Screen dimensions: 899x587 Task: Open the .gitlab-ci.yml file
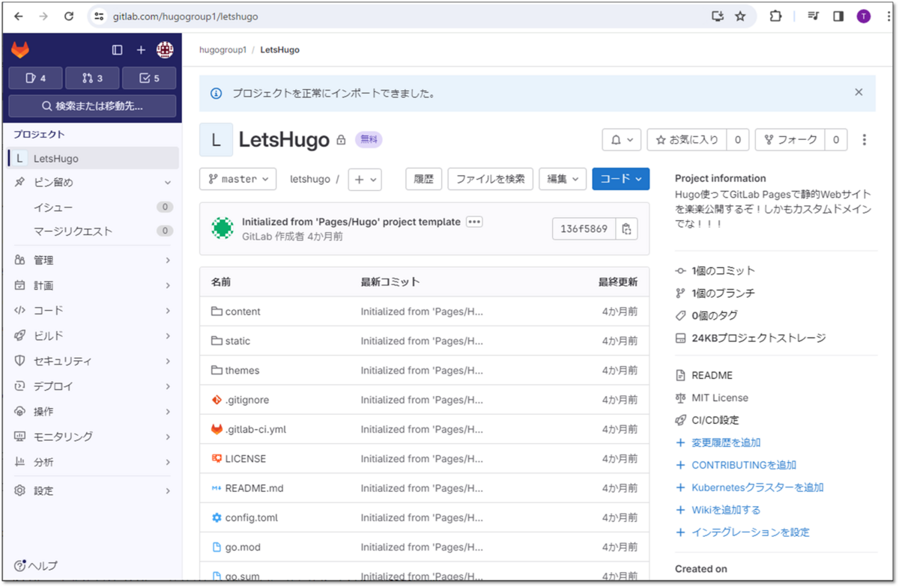click(x=255, y=429)
